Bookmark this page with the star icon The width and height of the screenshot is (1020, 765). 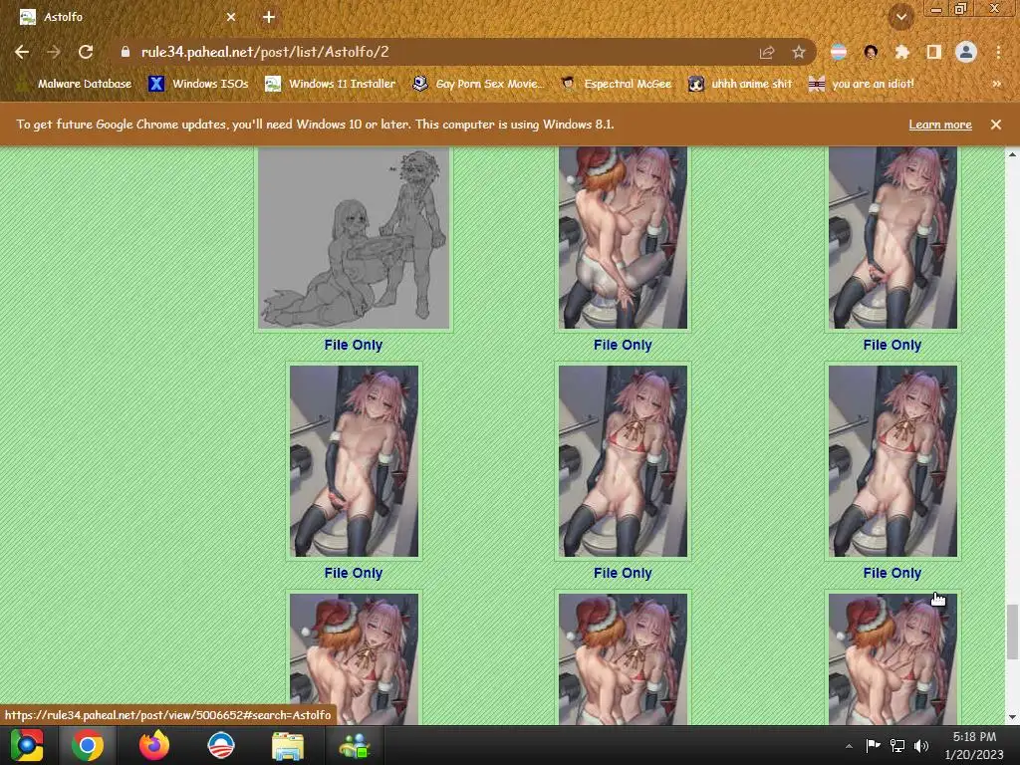point(799,53)
